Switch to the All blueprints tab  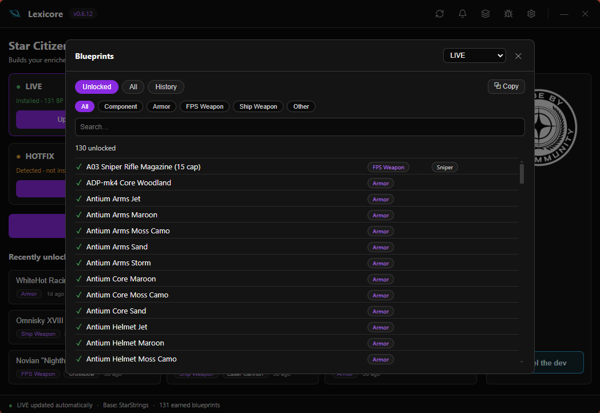[x=133, y=87]
